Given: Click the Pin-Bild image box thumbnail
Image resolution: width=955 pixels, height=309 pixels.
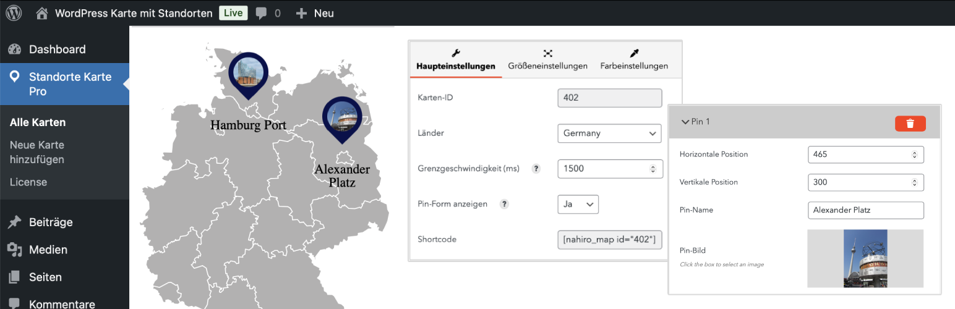Looking at the screenshot, I should (x=865, y=258).
